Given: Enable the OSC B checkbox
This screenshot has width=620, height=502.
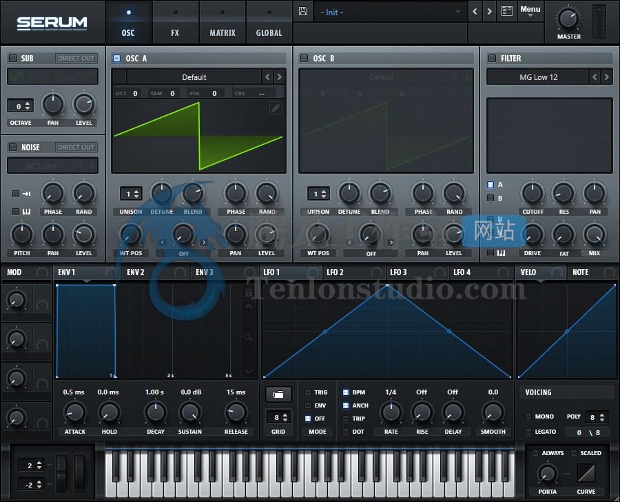Looking at the screenshot, I should tap(304, 58).
